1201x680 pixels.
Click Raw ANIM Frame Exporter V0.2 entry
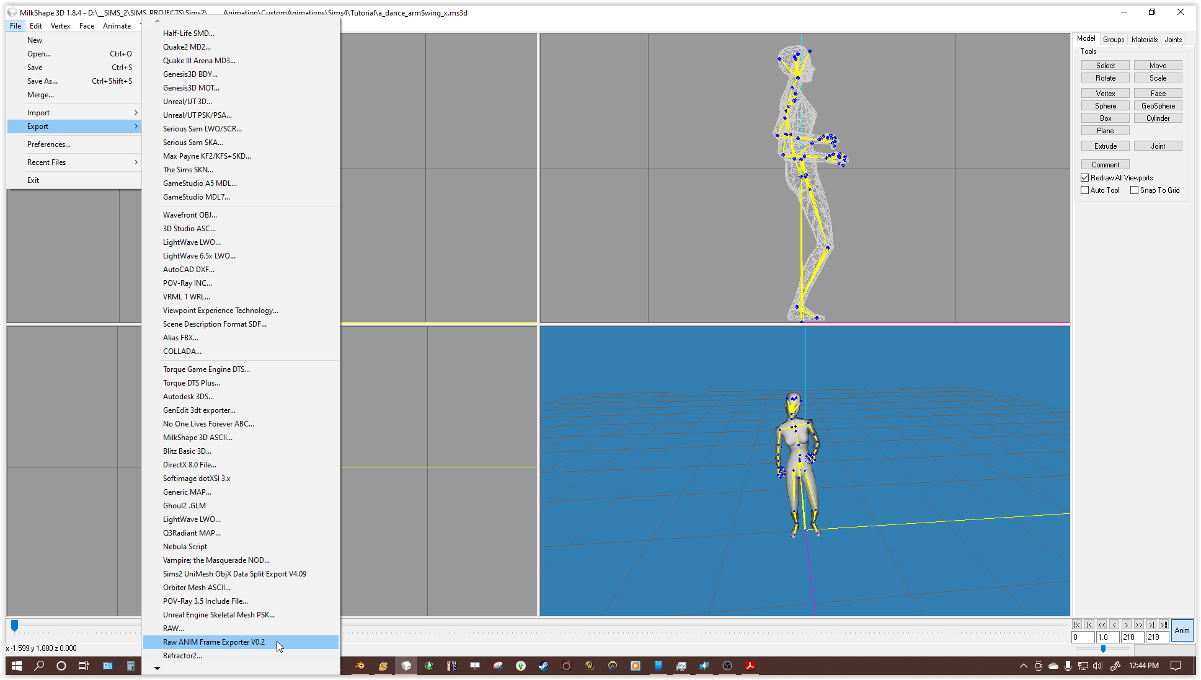[x=214, y=642]
